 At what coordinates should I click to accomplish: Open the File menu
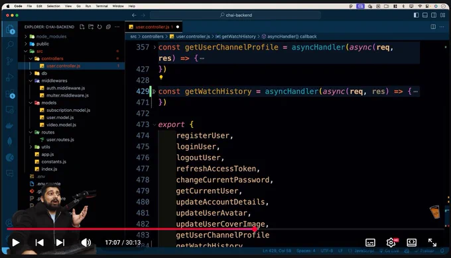coord(29,6)
